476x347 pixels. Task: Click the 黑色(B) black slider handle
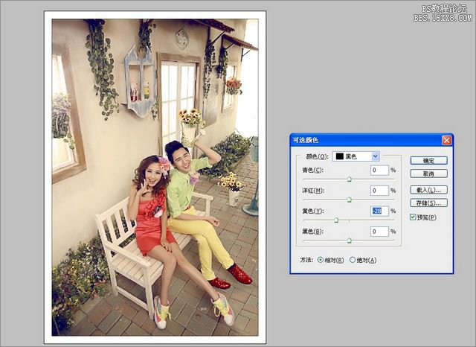tap(350, 241)
